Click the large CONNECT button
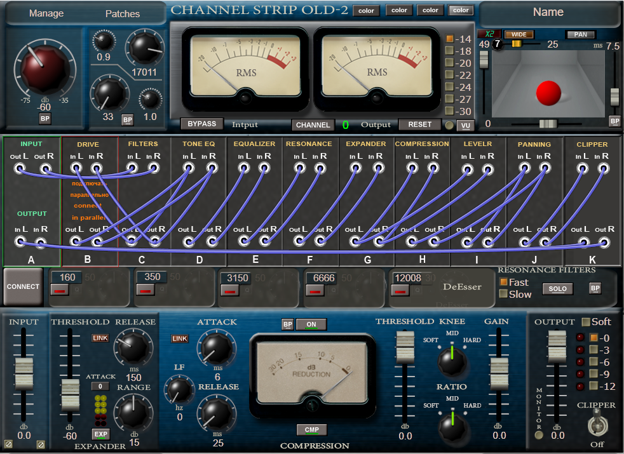Viewport: 624px width, 454px height. [x=23, y=286]
